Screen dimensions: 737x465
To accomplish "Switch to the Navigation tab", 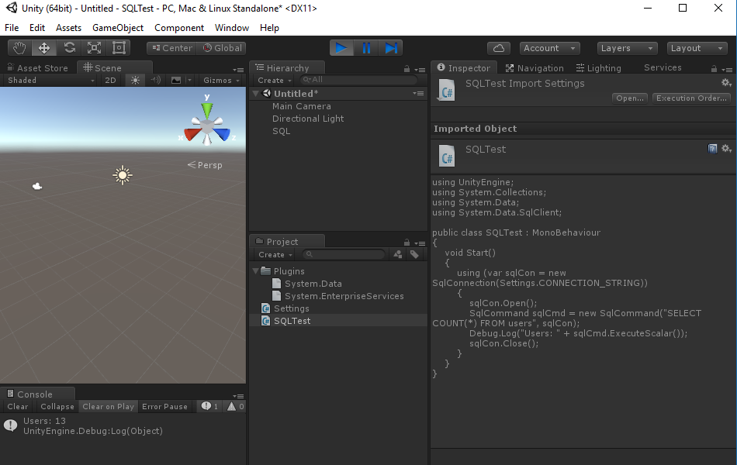I will pos(535,67).
